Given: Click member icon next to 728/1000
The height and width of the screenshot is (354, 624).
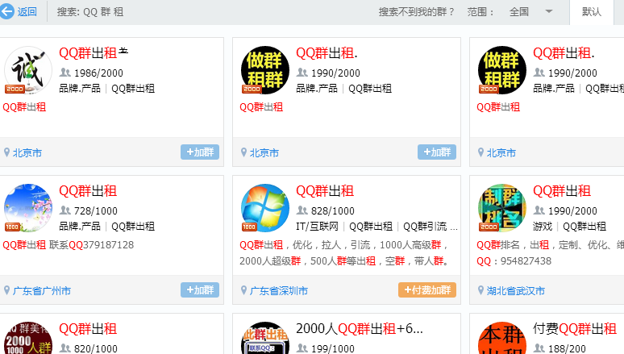Looking at the screenshot, I should point(64,210).
